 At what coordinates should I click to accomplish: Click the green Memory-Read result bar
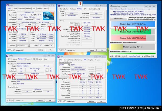133,32
